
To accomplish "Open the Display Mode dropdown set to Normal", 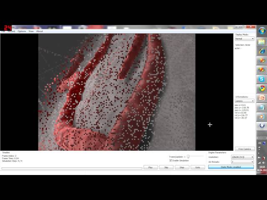I will [244, 39].
